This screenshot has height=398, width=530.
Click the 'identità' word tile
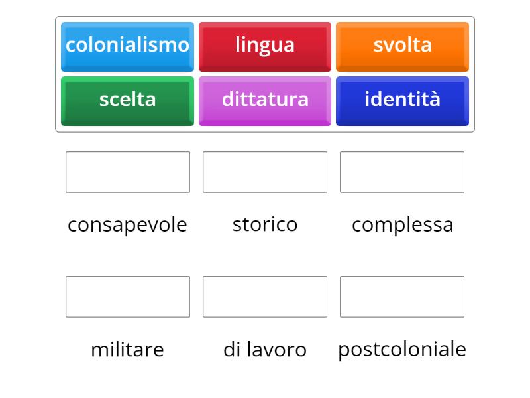[x=402, y=100]
